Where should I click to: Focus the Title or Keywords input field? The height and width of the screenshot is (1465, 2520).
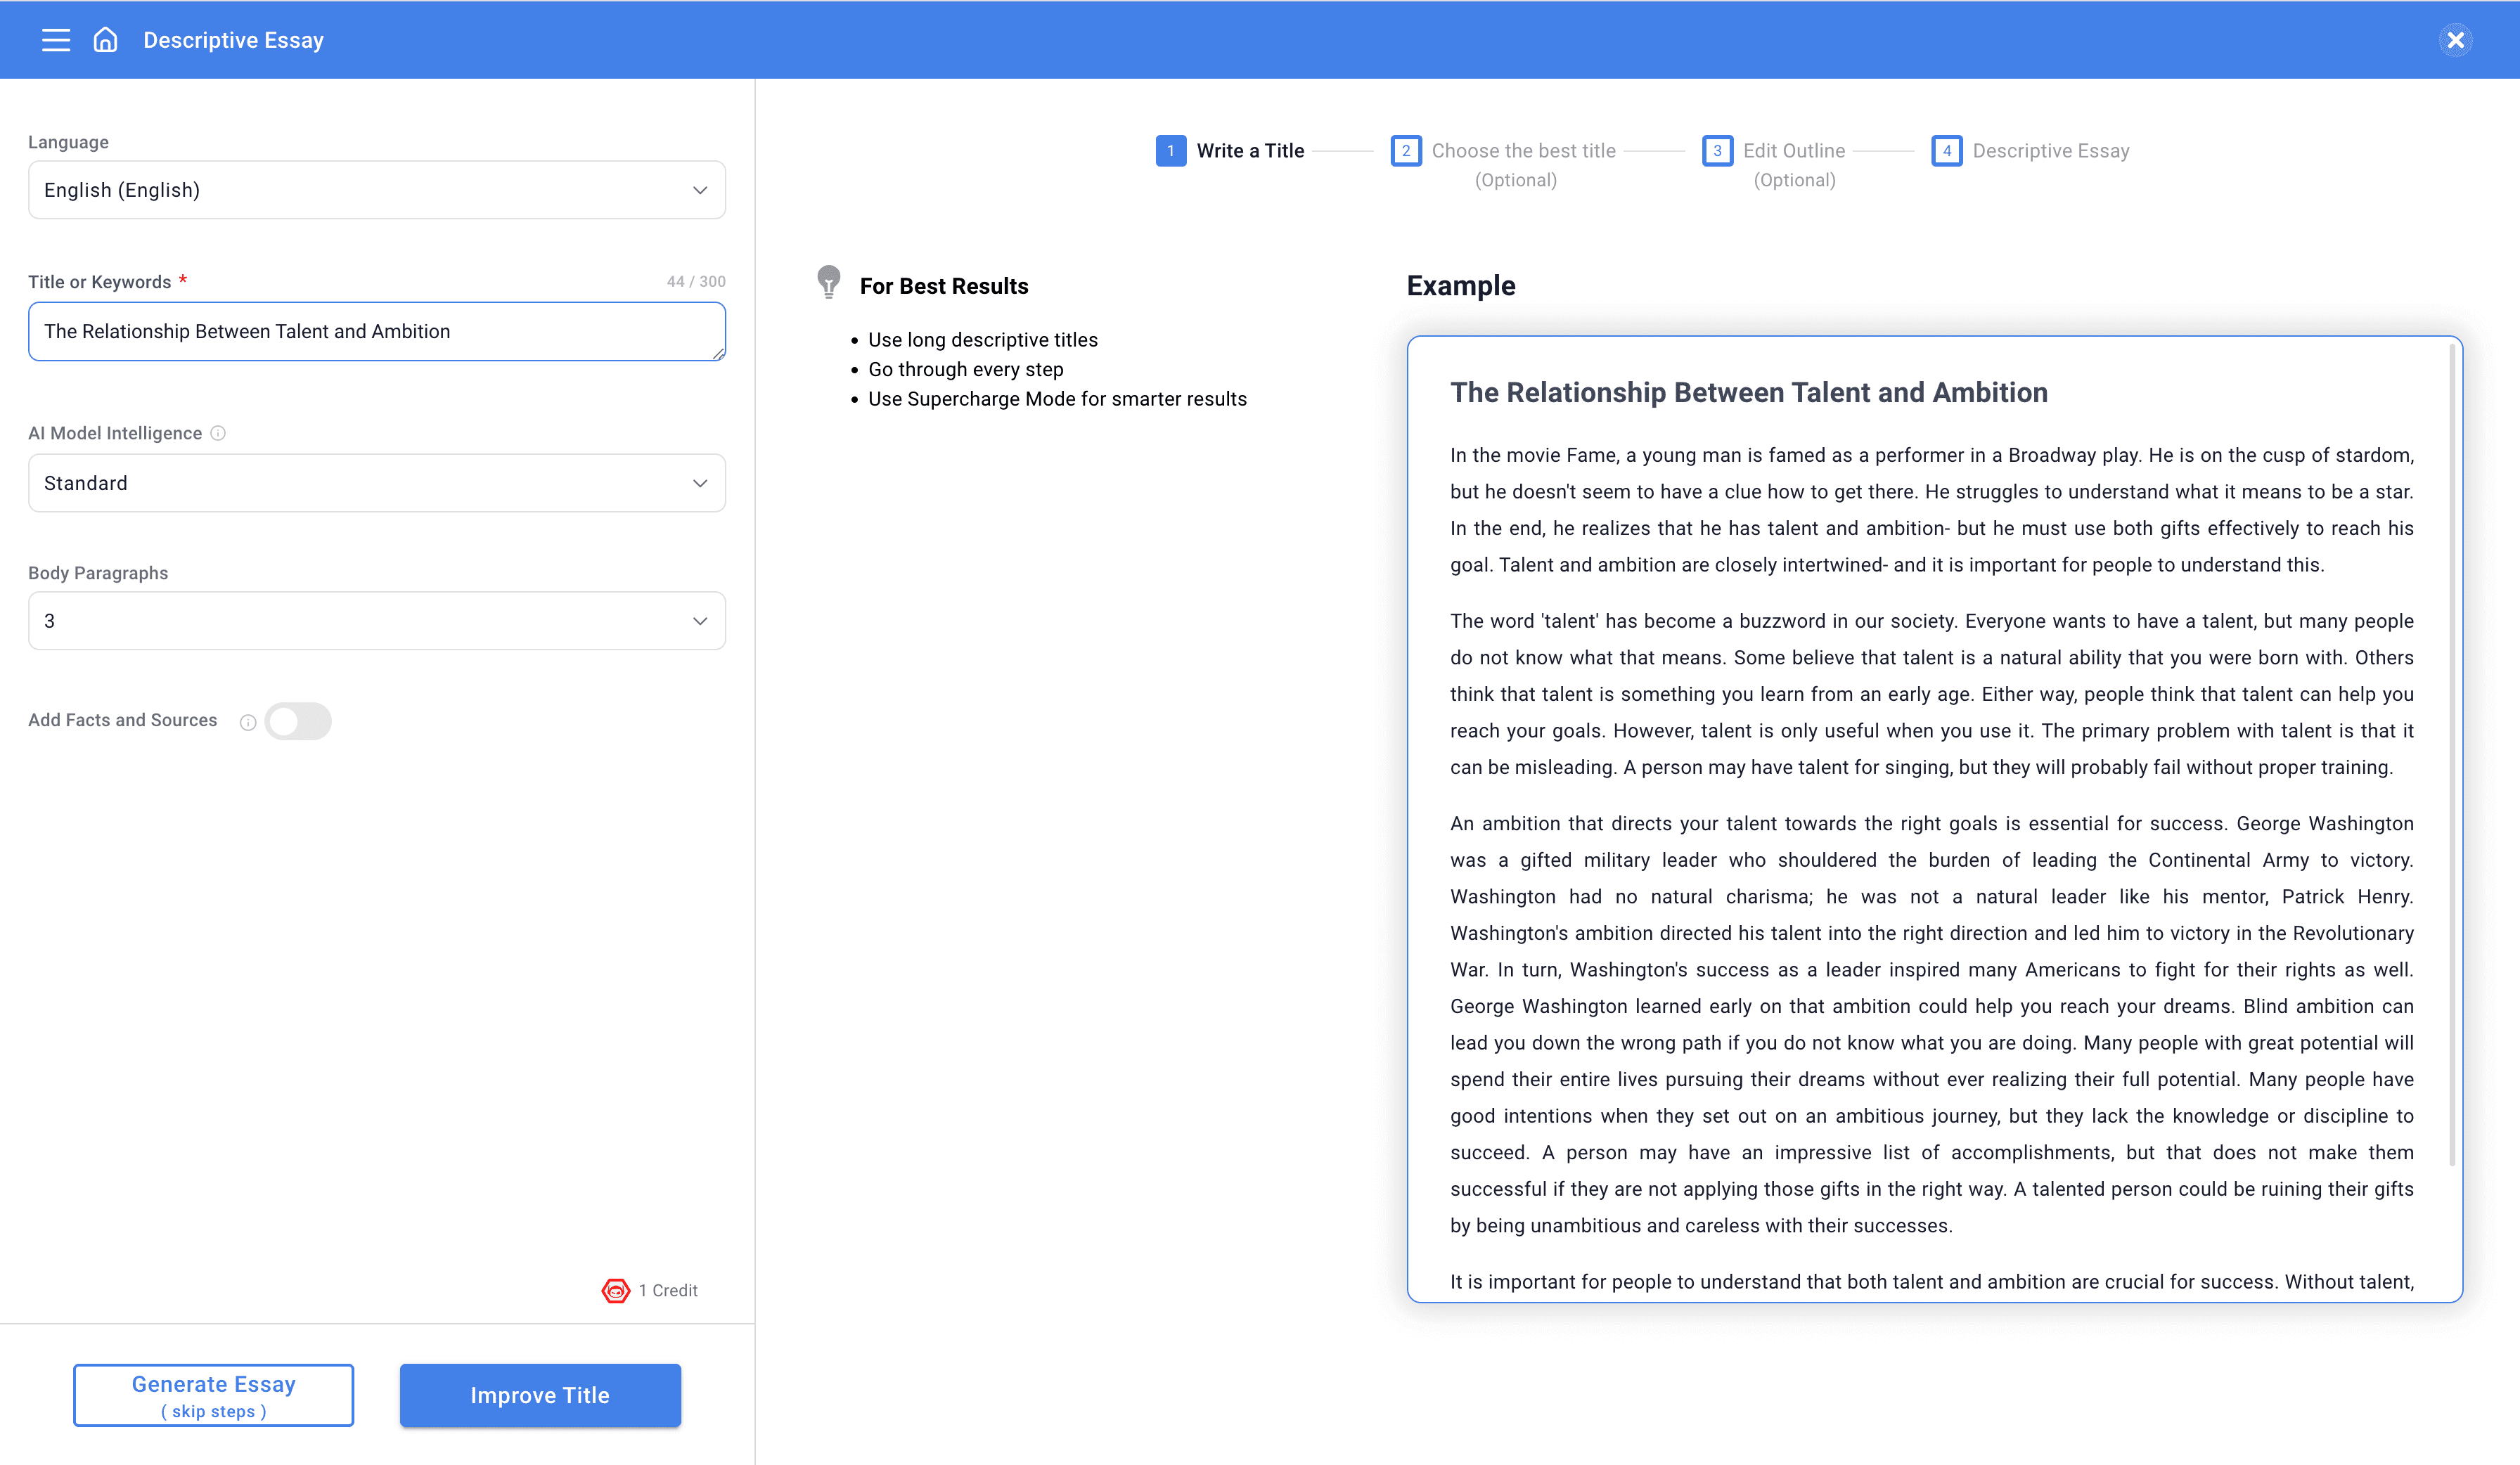click(377, 331)
